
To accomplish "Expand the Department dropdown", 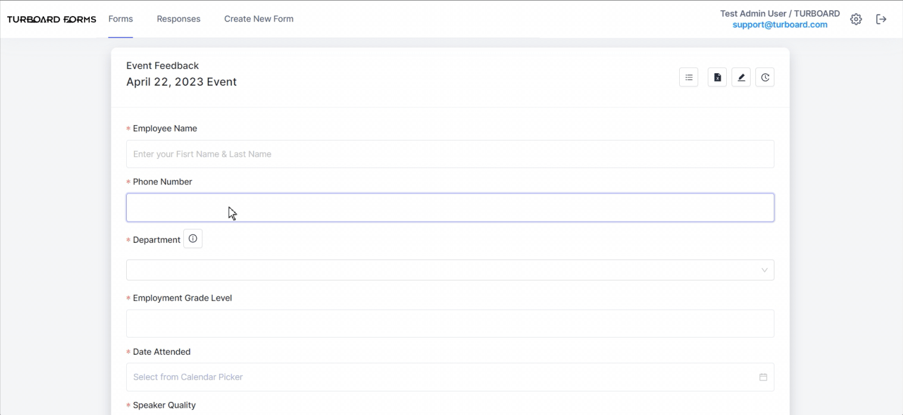I will click(x=450, y=270).
